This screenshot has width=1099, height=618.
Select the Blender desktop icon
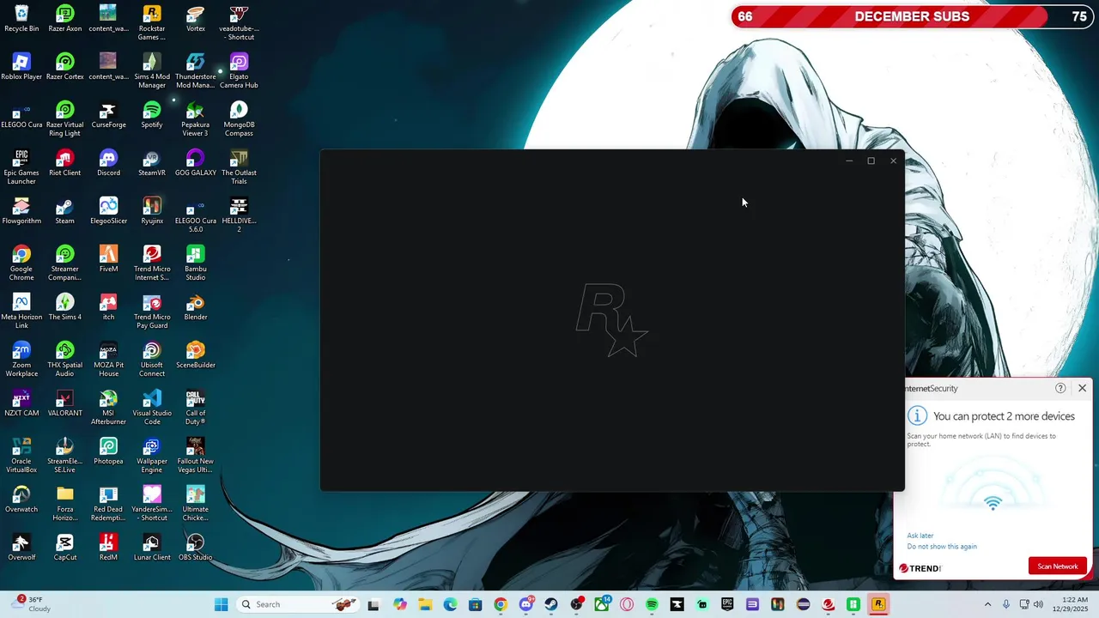point(196,306)
